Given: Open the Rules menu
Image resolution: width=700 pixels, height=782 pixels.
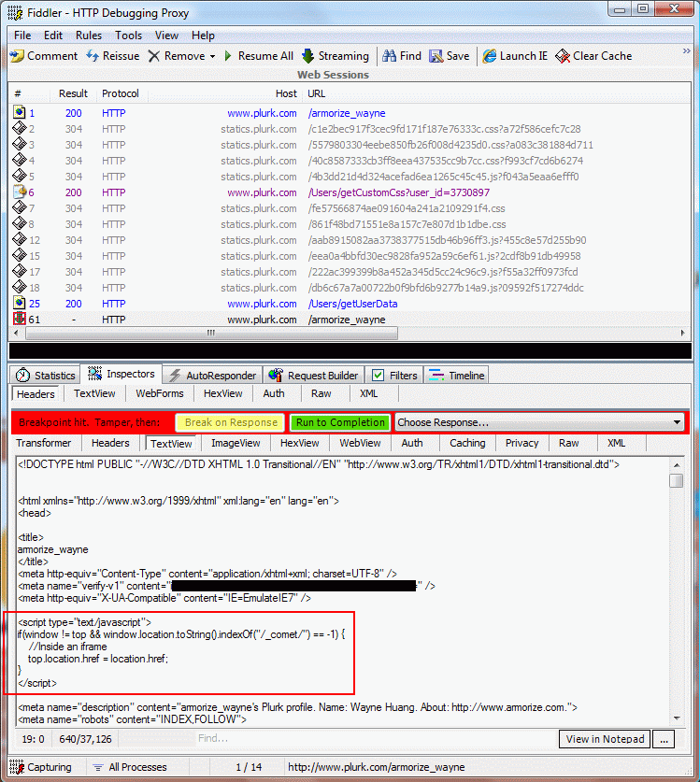Looking at the screenshot, I should (88, 36).
